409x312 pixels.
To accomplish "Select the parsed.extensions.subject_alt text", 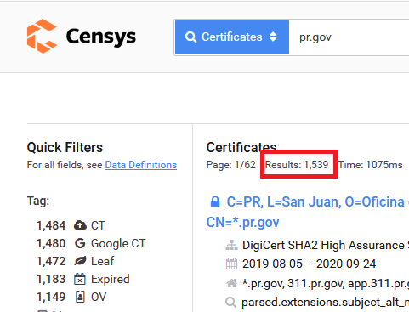I will tap(325, 303).
